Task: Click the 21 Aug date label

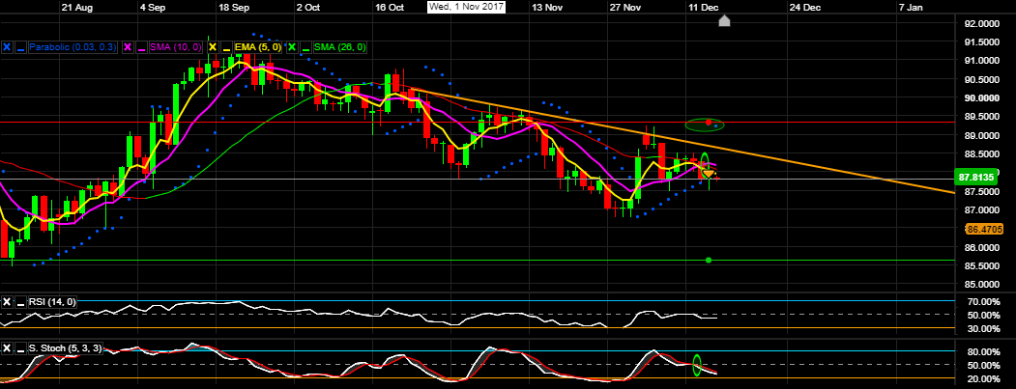Action: pos(77,8)
